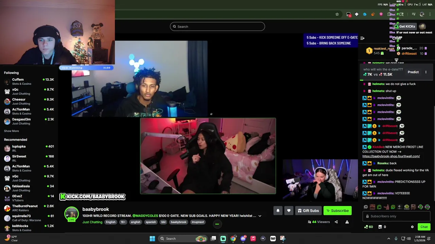Screen dimensions: 435x244
Task: Open fabiaalissia channel in Recommended list
Action: click(29, 188)
